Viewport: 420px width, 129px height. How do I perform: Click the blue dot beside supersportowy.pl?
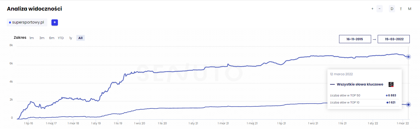[10, 23]
